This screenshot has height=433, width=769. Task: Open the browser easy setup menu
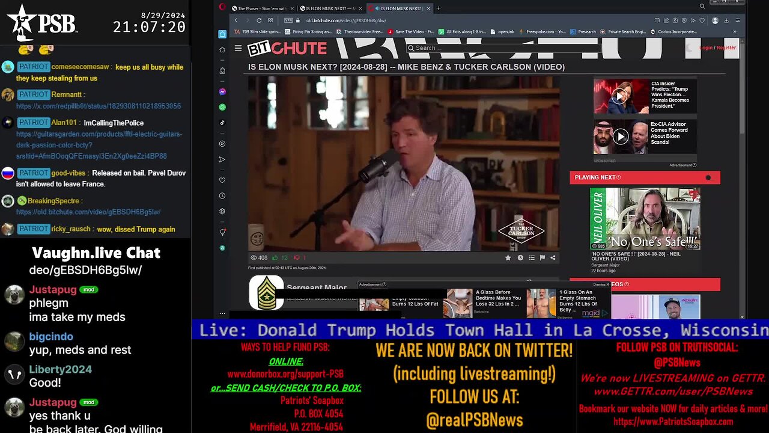click(738, 20)
